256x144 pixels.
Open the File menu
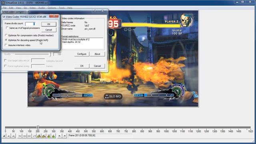(4, 8)
